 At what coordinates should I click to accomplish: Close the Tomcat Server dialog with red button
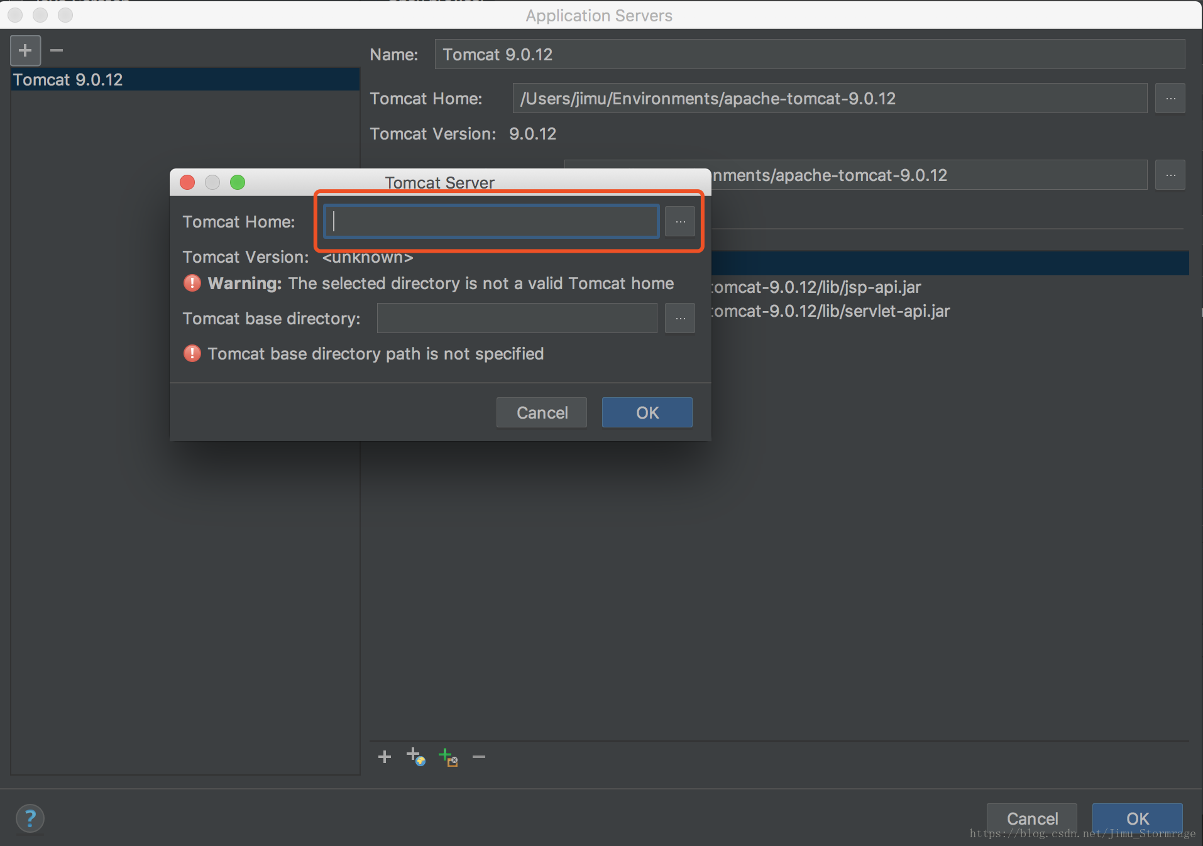click(187, 182)
